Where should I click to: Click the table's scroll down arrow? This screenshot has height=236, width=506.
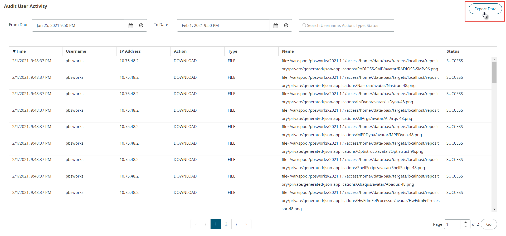click(x=494, y=209)
